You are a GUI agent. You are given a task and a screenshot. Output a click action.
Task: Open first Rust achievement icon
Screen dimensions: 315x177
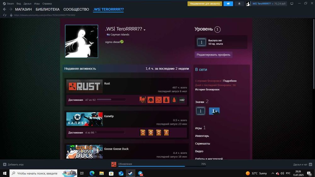(x=143, y=100)
